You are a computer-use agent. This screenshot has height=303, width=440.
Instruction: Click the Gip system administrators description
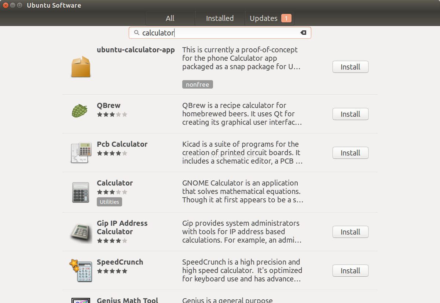click(242, 232)
